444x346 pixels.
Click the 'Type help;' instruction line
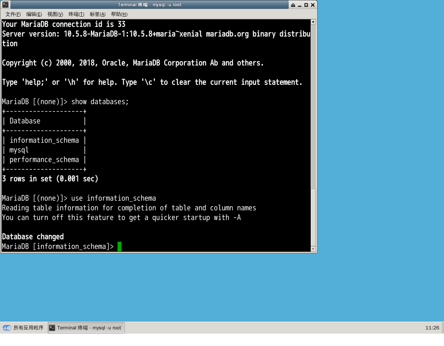[152, 83]
